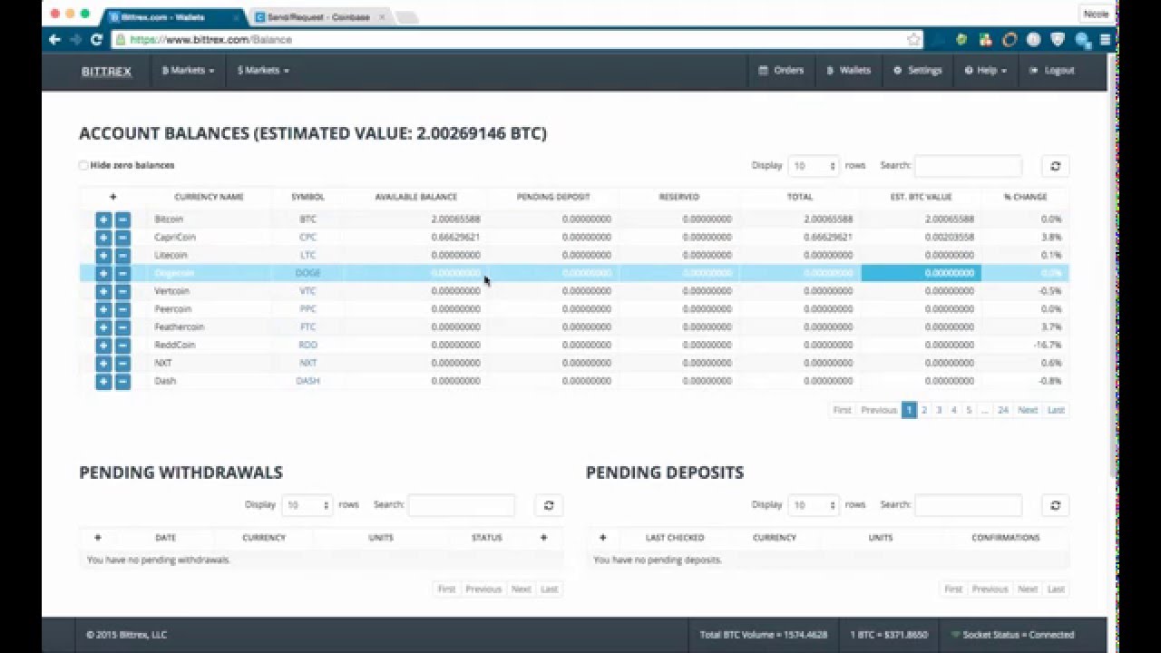Click the Bitcoin available balance 2.00065588
Image resolution: width=1161 pixels, height=653 pixels.
click(455, 219)
